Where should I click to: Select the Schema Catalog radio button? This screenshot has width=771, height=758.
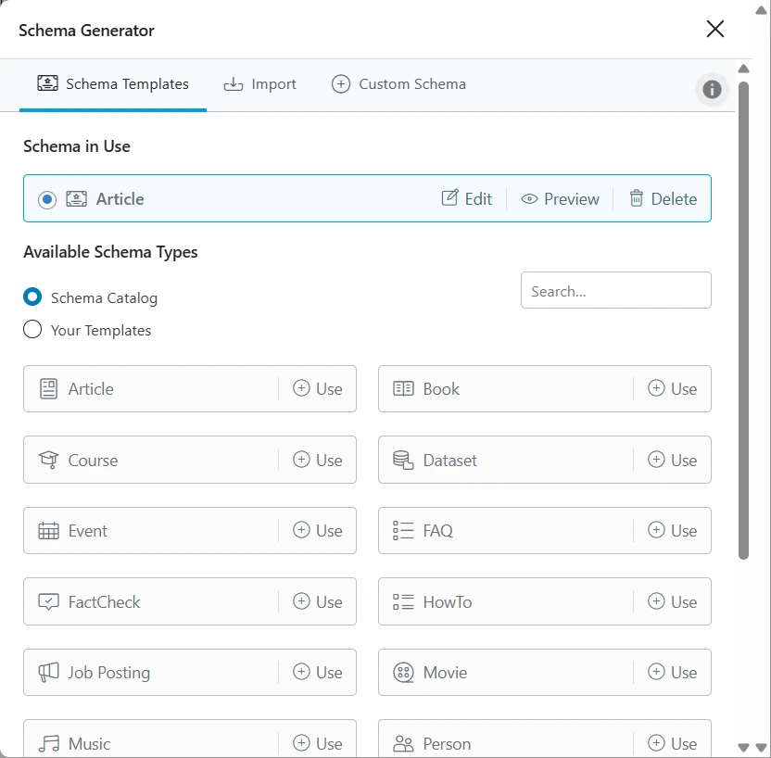click(32, 297)
